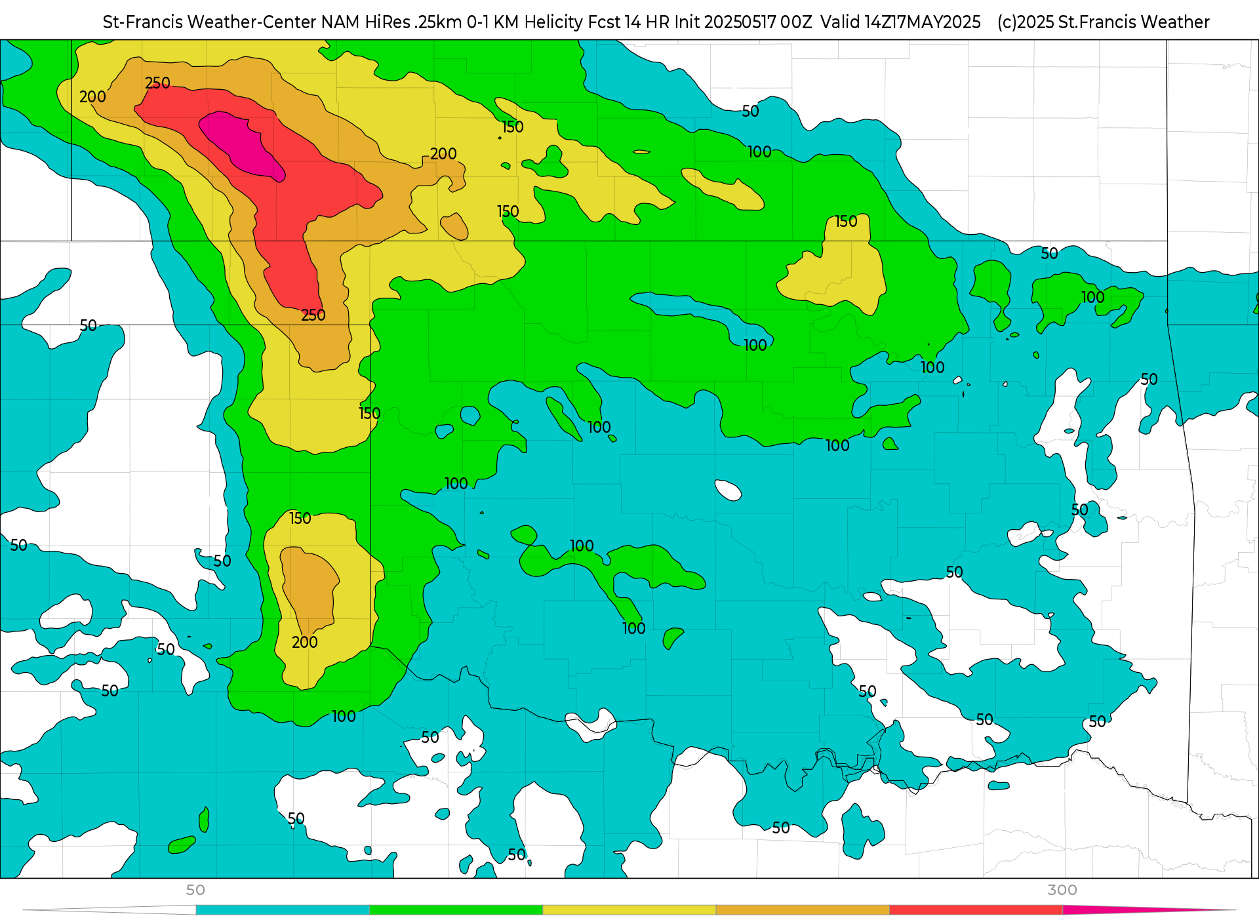This screenshot has width=1259, height=918.
Task: Click the cyan segment of the color bar
Action: (x=283, y=909)
